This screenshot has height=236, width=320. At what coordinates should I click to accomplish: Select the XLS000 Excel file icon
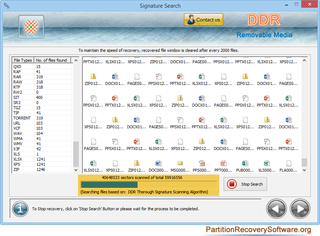tap(267, 163)
